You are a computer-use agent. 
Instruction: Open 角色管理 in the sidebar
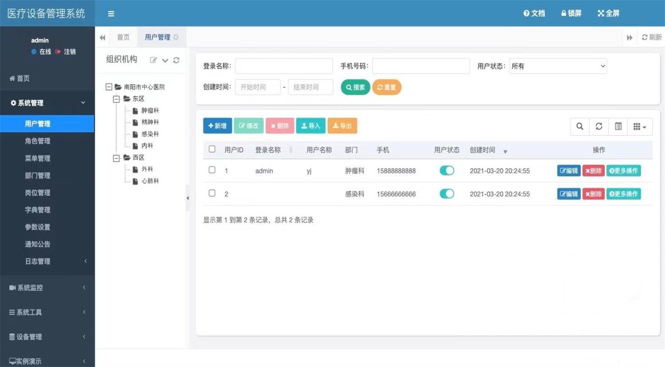(x=38, y=141)
